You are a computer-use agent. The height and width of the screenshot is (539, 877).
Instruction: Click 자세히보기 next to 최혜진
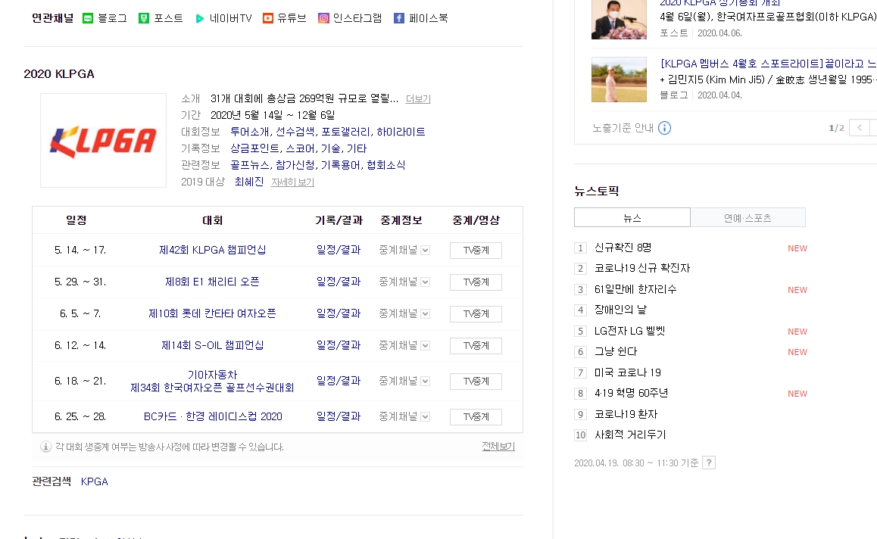(x=292, y=182)
